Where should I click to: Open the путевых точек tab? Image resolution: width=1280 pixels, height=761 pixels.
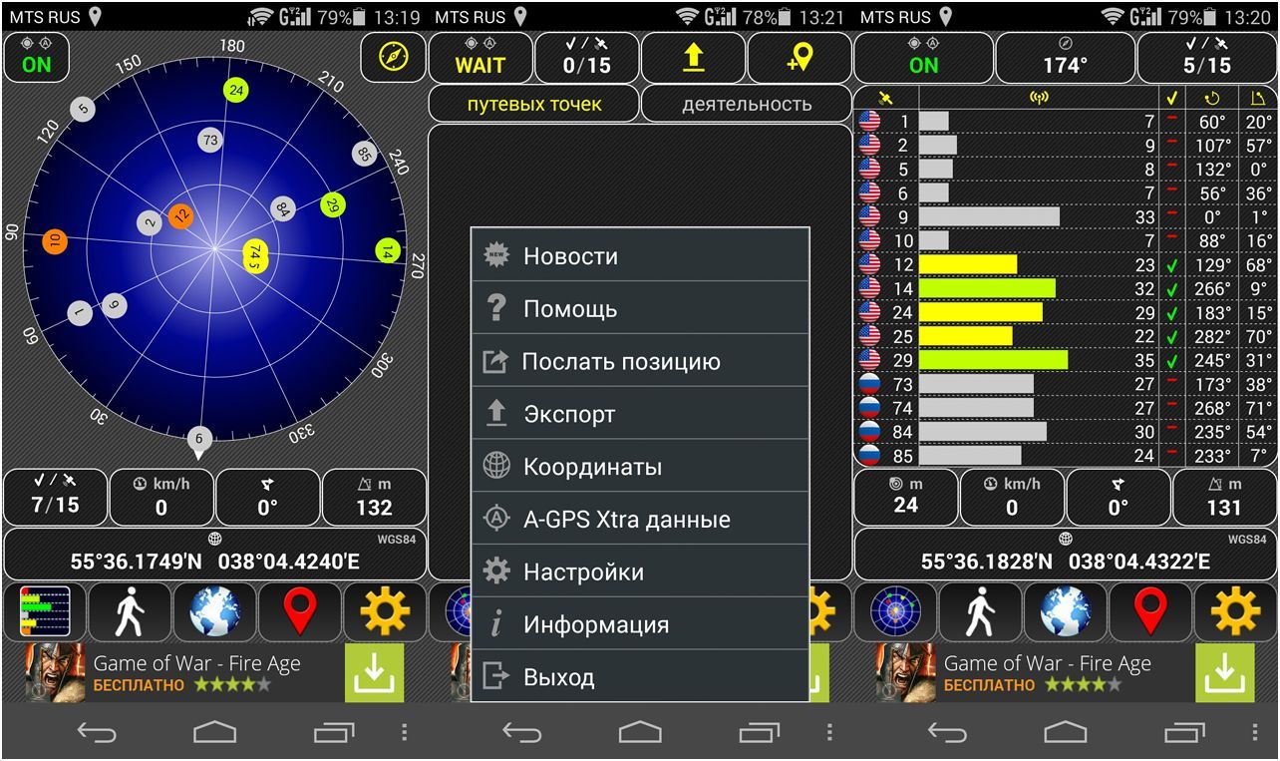point(533,104)
